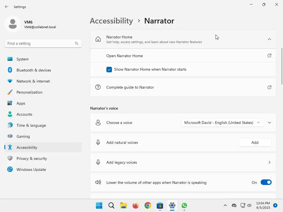This screenshot has width=283, height=212.
Task: Go to Bluetooth & devices settings
Action: pyautogui.click(x=34, y=70)
